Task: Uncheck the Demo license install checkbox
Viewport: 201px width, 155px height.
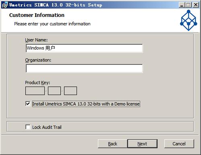Action: (28, 104)
